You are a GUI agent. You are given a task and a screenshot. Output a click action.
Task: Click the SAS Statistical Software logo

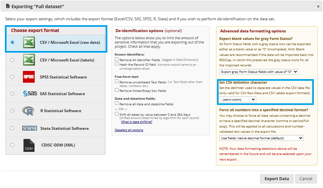point(30,94)
